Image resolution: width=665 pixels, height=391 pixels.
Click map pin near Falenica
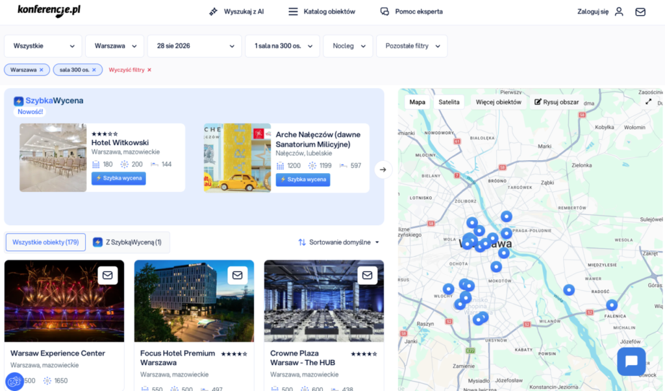pos(612,305)
